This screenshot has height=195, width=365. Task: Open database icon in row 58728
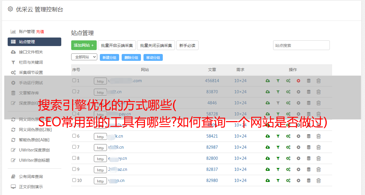(x=309, y=114)
